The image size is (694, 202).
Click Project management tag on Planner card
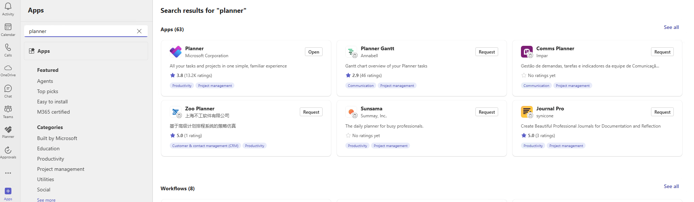215,85
